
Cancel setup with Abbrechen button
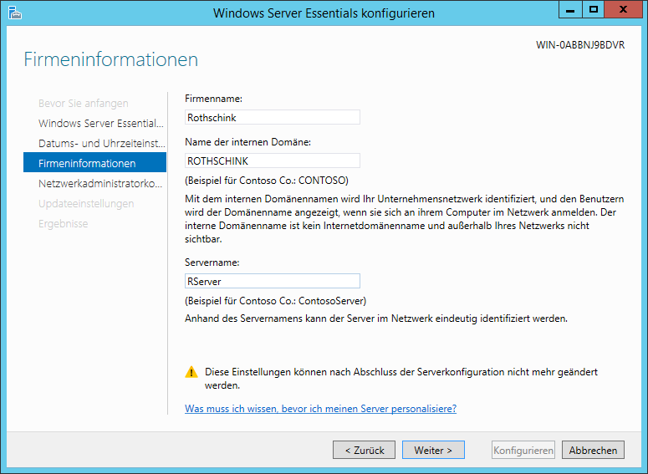(x=593, y=450)
